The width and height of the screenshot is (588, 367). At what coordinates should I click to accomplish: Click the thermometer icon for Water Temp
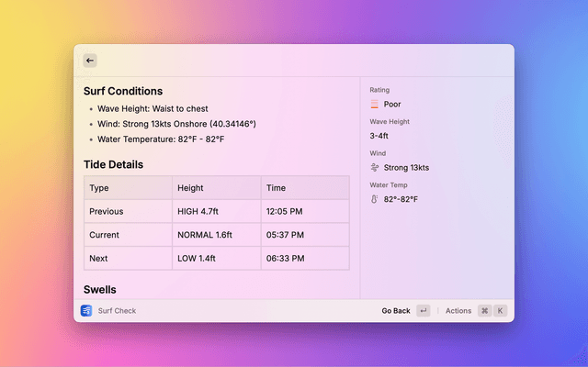tap(375, 199)
